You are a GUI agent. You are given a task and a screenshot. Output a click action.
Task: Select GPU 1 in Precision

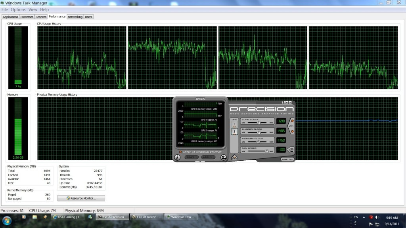(234, 124)
